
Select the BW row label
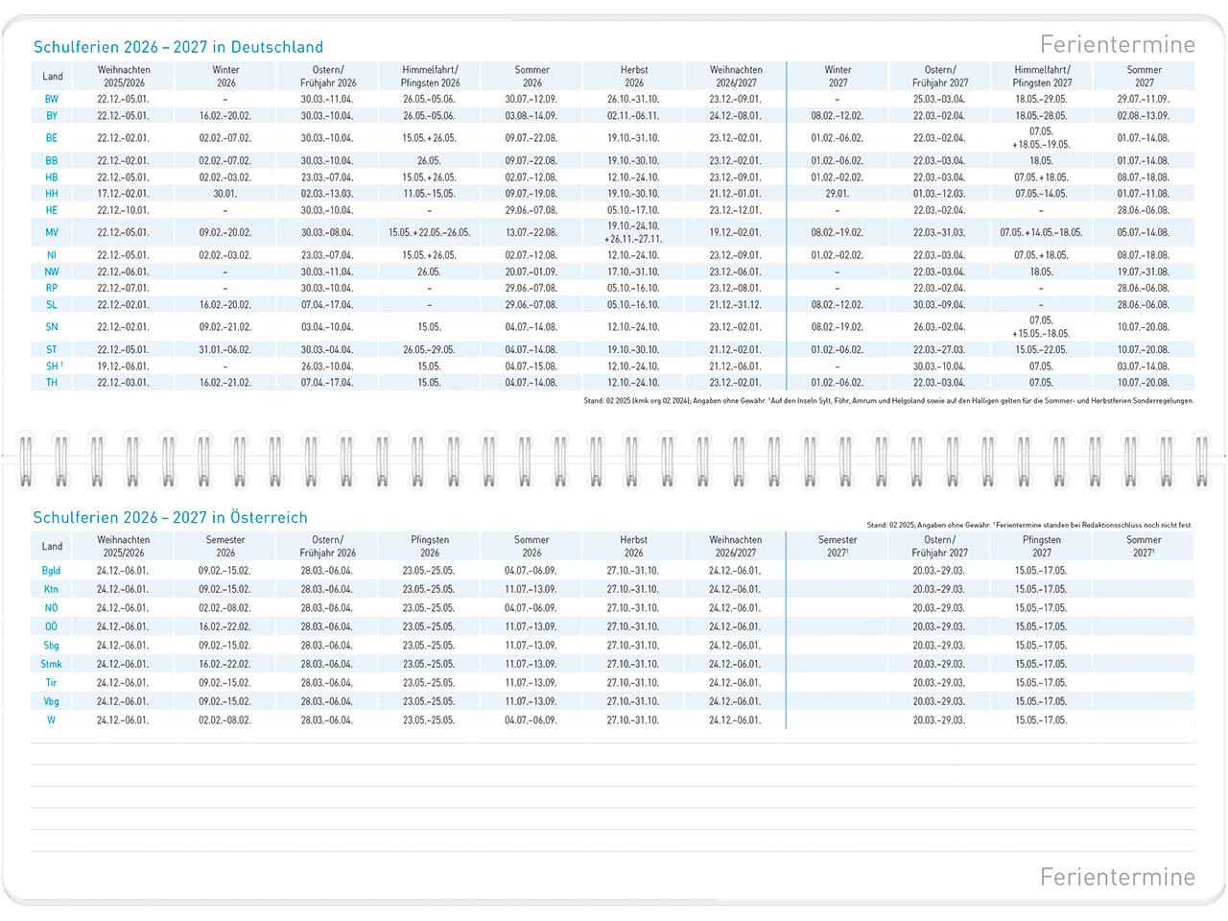coord(52,99)
